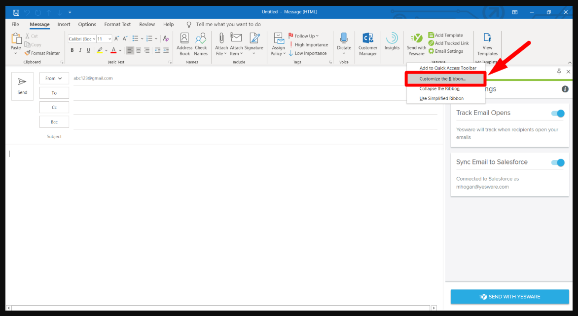Expand the Paste options arrow

[x=15, y=53]
